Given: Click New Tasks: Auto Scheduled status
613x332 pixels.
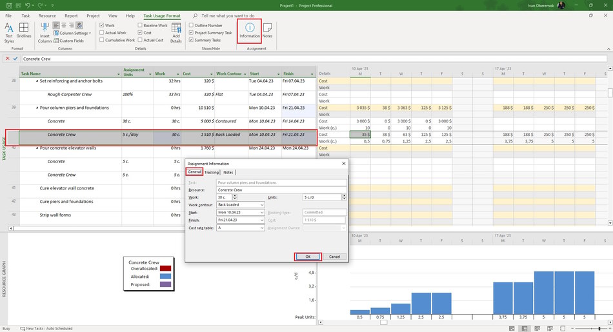Looking at the screenshot, I should 46,329.
